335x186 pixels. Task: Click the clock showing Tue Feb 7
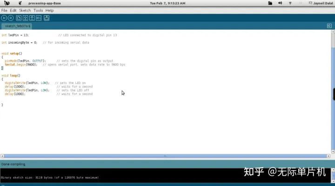tap(167, 3)
